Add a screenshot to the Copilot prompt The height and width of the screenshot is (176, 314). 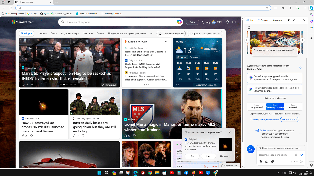(x=267, y=162)
